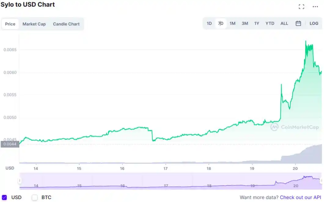Open the custom date range calendar
The height and width of the screenshot is (202, 324).
coord(298,23)
